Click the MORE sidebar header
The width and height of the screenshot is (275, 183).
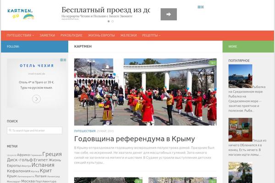pyautogui.click(x=232, y=47)
